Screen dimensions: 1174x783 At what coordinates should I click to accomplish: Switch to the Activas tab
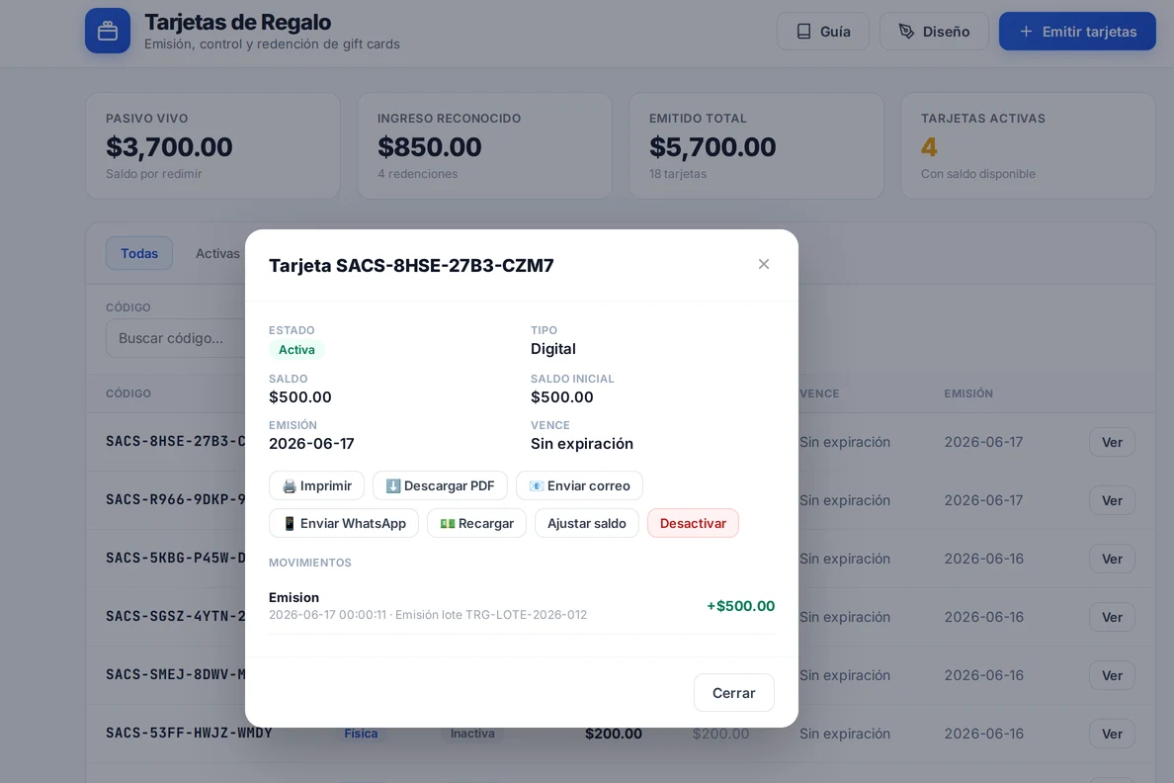(x=217, y=253)
